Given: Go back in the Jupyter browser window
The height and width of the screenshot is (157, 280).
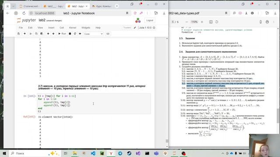Looking at the screenshot, I should coord(8,13).
